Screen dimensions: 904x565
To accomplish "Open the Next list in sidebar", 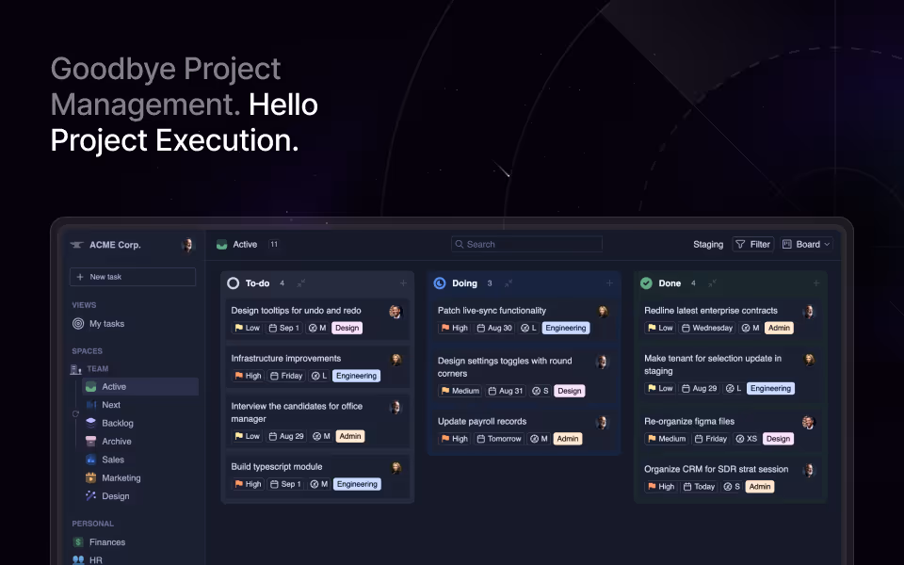I will click(104, 405).
